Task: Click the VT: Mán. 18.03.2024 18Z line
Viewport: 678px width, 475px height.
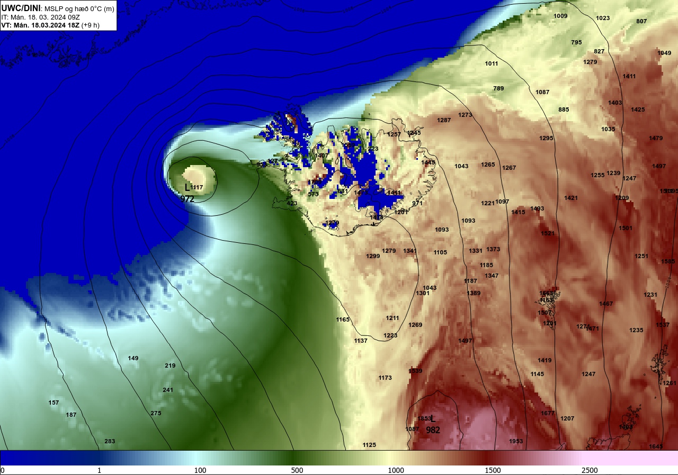Action: tap(50, 25)
